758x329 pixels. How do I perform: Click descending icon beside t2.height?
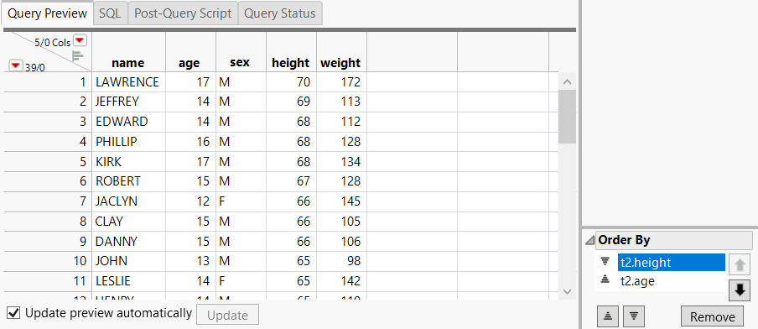605,262
